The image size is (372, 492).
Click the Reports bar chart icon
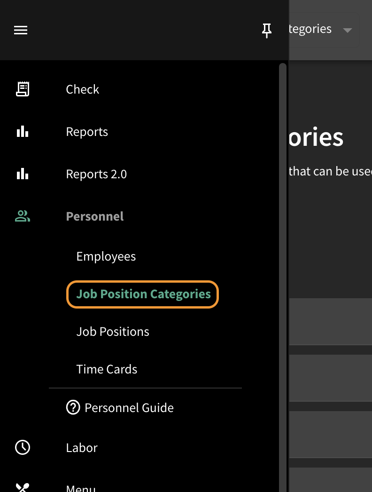tap(23, 132)
